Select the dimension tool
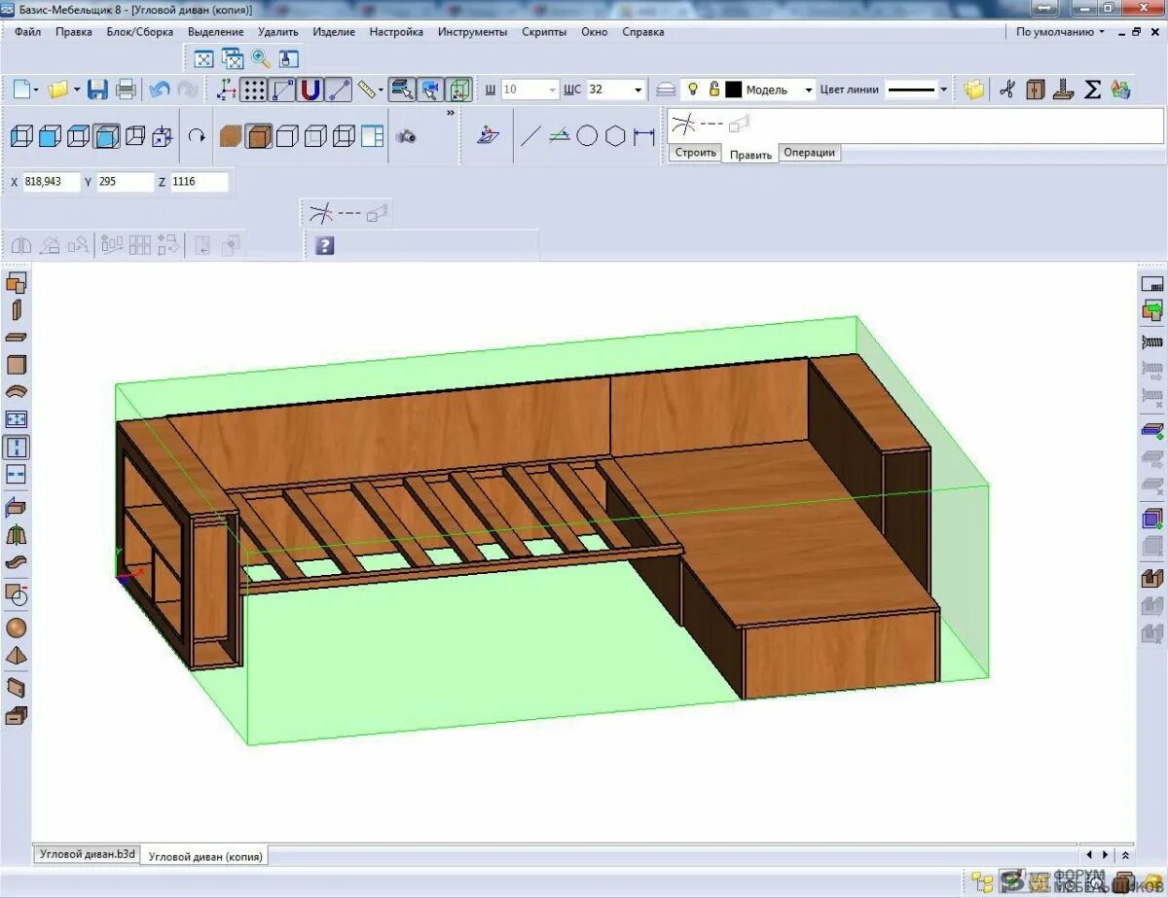1168x898 pixels. pos(643,136)
